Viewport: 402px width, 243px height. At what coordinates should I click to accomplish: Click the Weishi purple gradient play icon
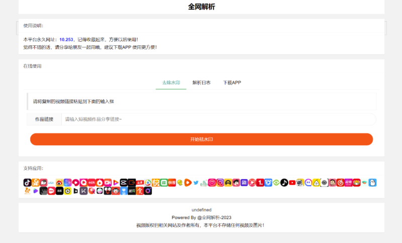pyautogui.click(x=67, y=183)
